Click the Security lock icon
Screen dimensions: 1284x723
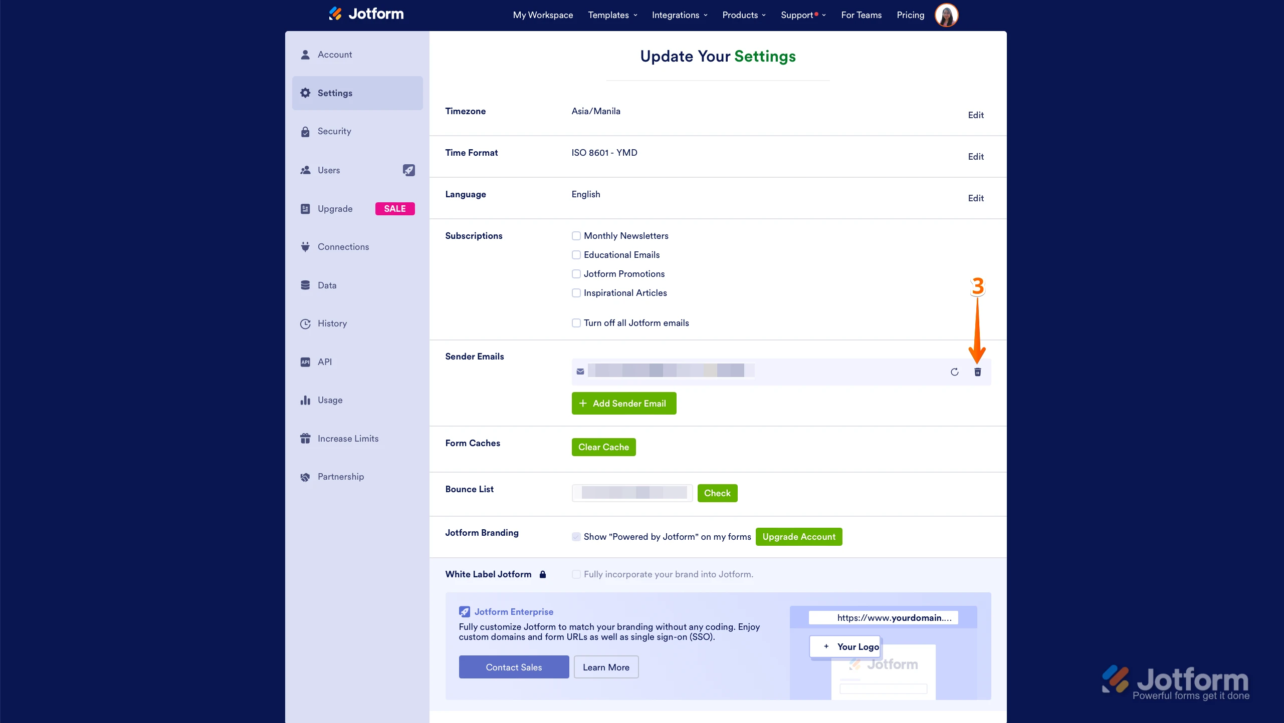point(305,132)
